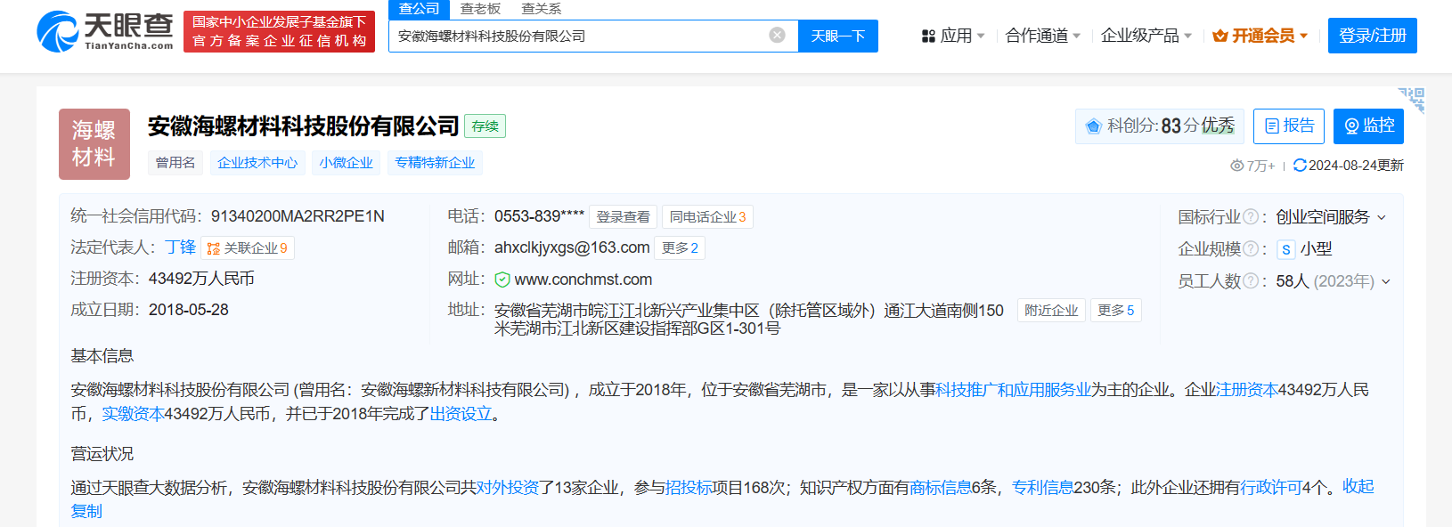Open the TianYanCha logo home page

(x=105, y=32)
